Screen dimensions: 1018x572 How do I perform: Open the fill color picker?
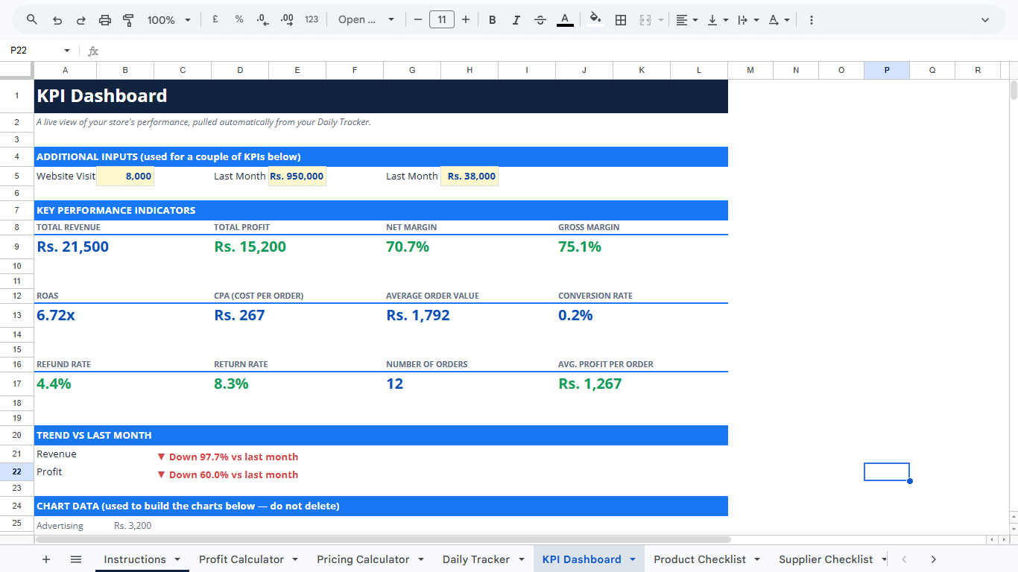595,20
